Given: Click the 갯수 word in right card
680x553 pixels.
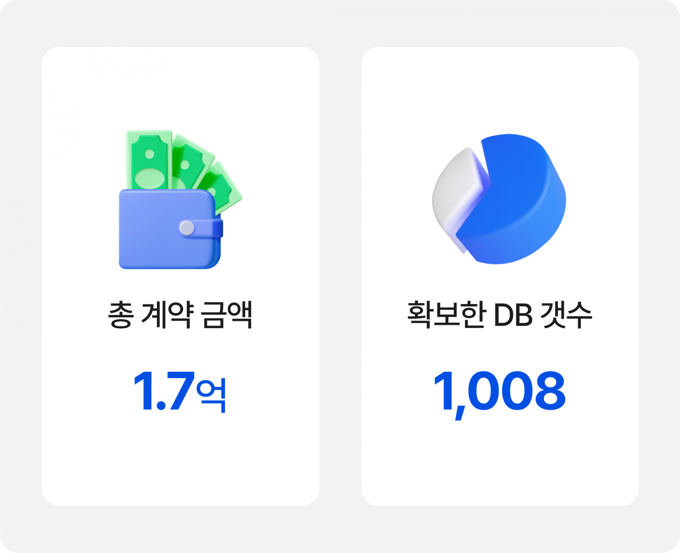Looking at the screenshot, I should point(567,315).
